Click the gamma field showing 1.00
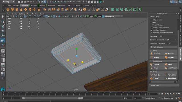 99,16
